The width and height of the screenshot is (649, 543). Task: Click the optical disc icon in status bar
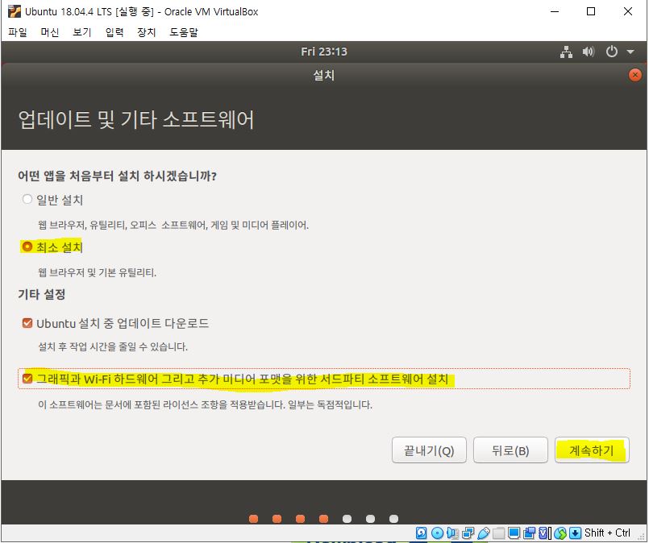(437, 533)
